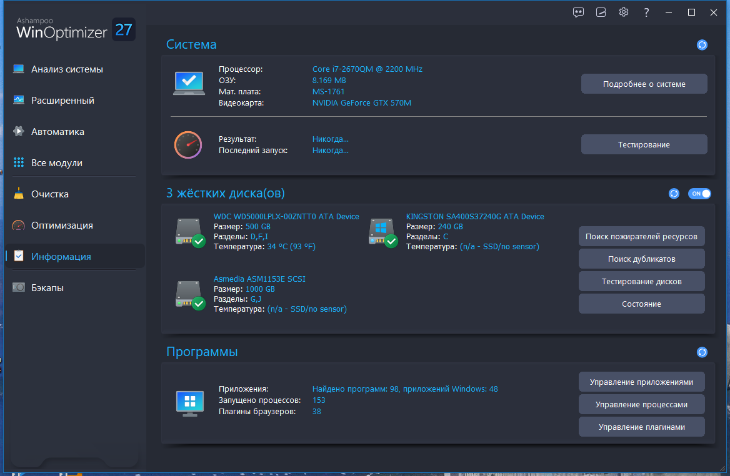Click the WDC WD5000LPLX drive icon
This screenshot has height=476, width=730.
click(191, 233)
